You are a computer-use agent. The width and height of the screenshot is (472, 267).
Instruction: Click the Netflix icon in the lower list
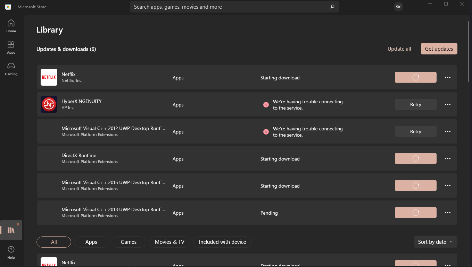point(49,262)
